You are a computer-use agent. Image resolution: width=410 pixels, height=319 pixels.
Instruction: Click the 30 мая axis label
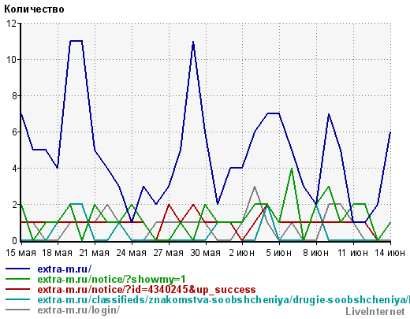pyautogui.click(x=205, y=253)
